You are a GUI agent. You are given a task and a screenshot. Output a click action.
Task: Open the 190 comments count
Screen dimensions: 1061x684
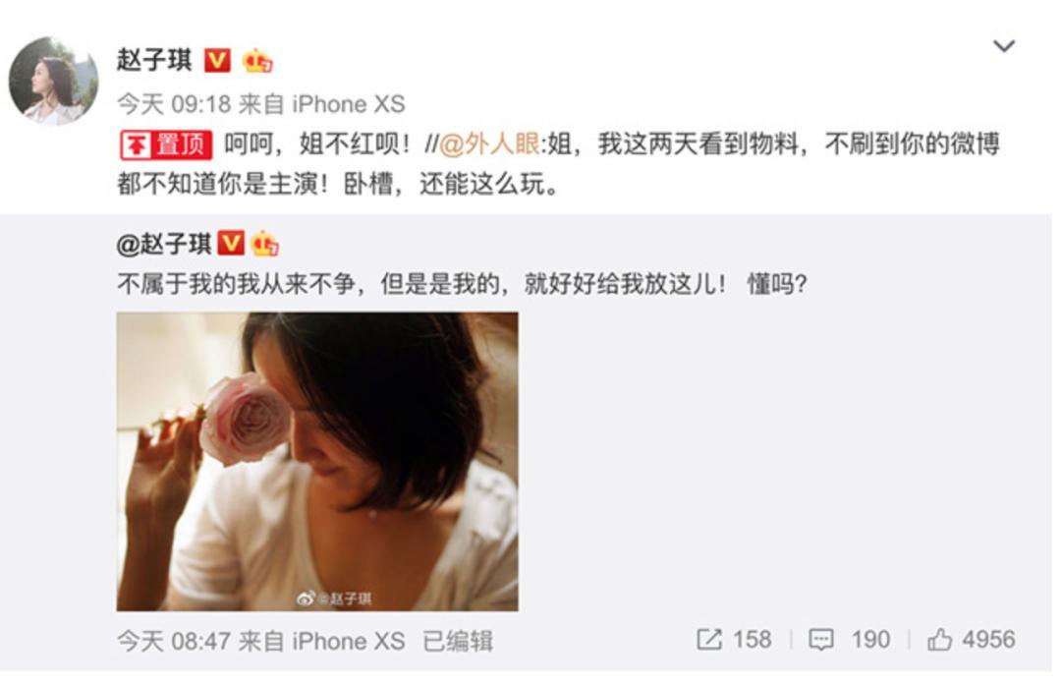(870, 640)
